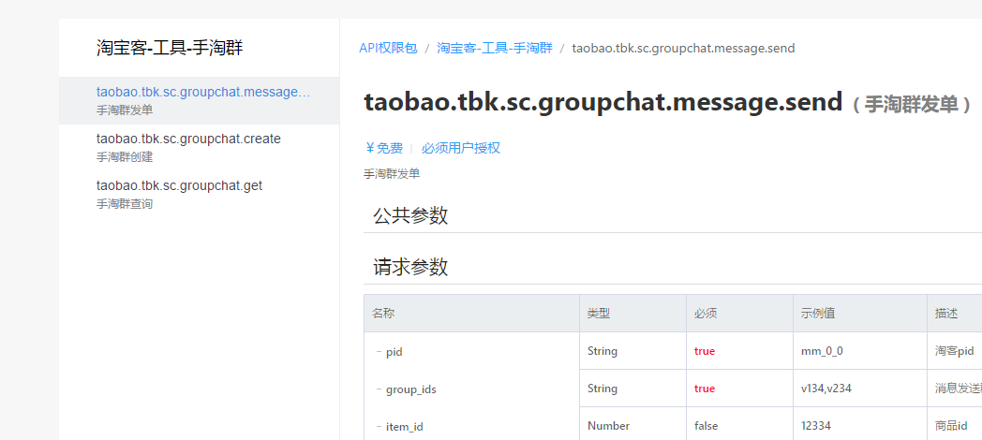This screenshot has width=982, height=440.
Task: Collapse the pid parameter row dash icon
Action: (x=379, y=352)
